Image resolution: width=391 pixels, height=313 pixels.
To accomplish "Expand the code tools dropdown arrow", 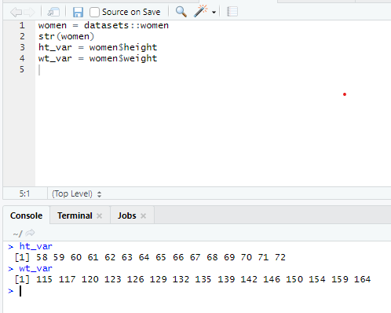I will (x=214, y=13).
